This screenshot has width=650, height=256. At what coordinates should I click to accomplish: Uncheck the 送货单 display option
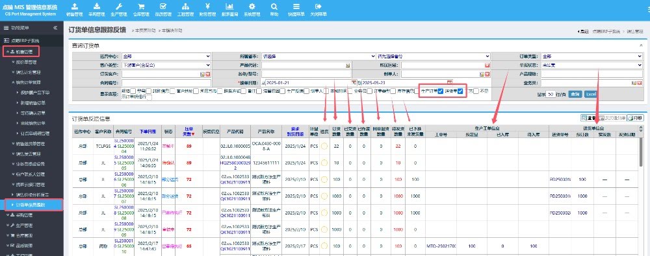pyautogui.click(x=461, y=91)
